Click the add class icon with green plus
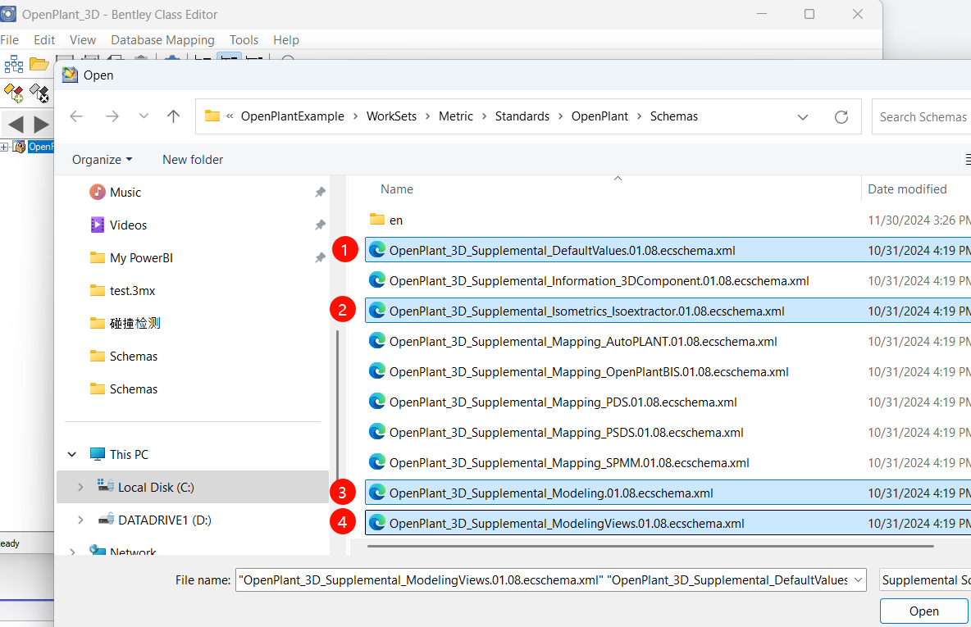 coord(14,93)
